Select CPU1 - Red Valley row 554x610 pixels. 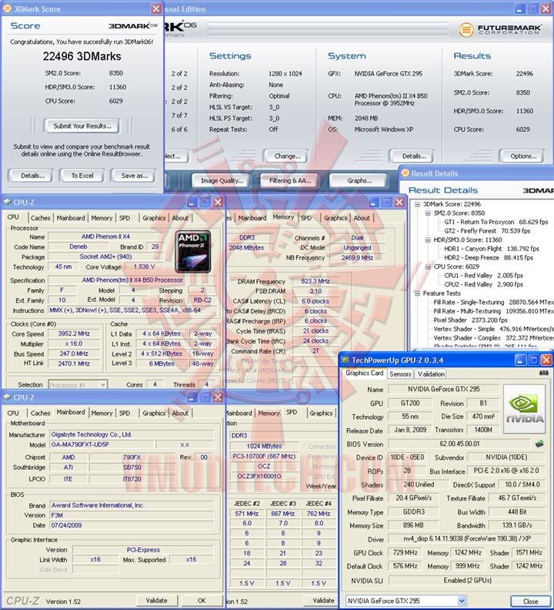point(484,276)
